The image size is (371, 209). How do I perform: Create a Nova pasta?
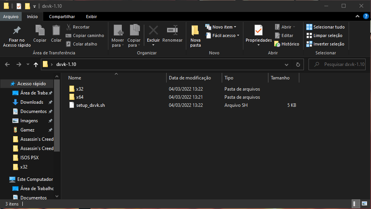pyautogui.click(x=196, y=36)
